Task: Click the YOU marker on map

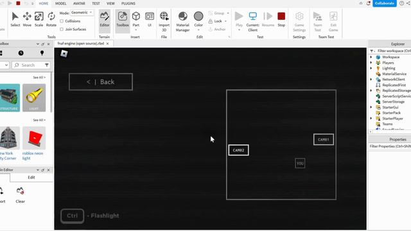Action: 300,163
